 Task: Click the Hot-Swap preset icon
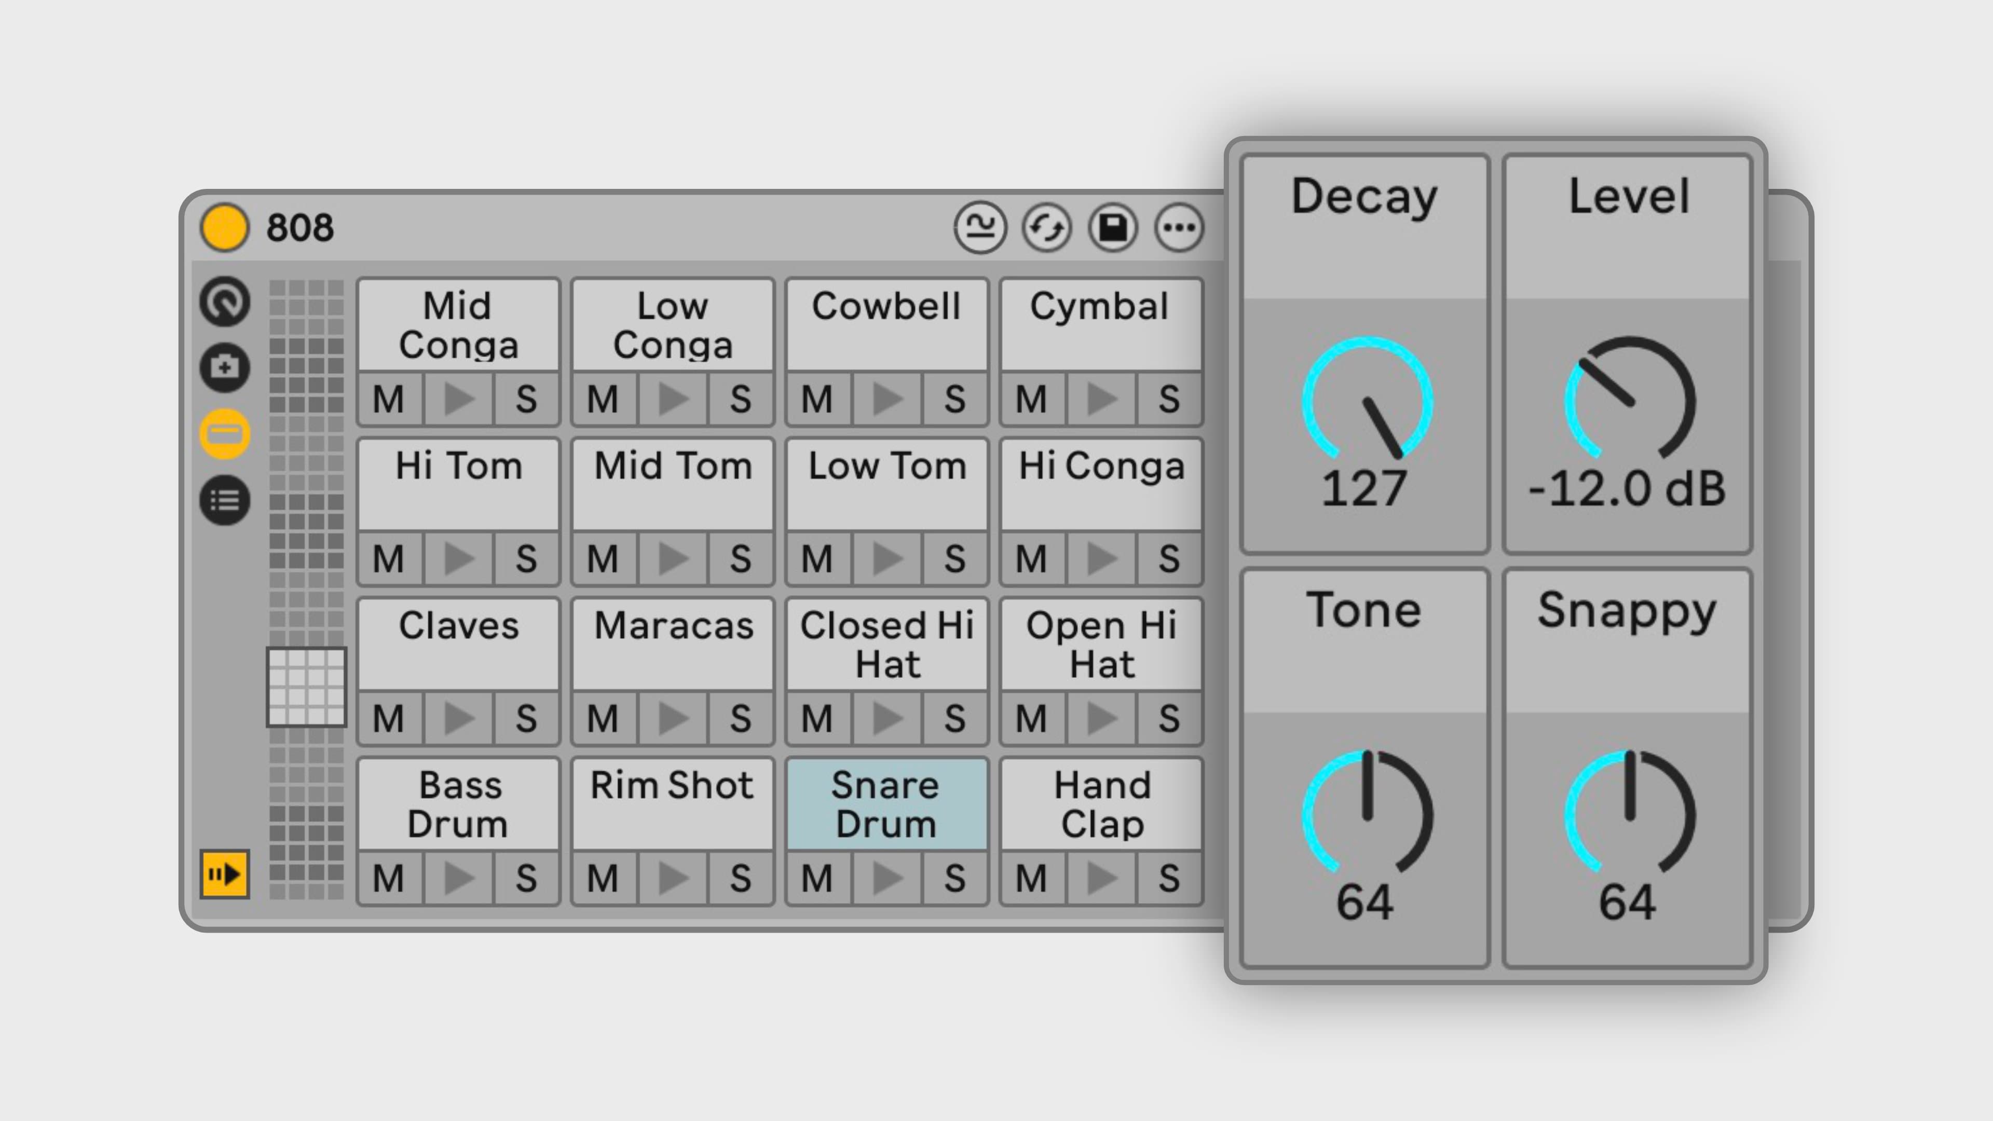(1047, 227)
